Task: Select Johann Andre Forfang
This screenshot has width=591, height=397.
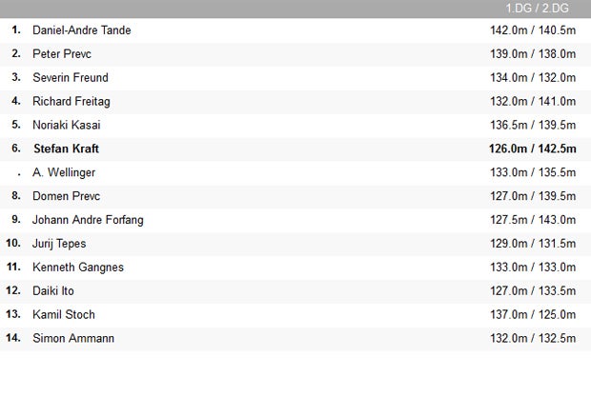Action: [x=89, y=220]
